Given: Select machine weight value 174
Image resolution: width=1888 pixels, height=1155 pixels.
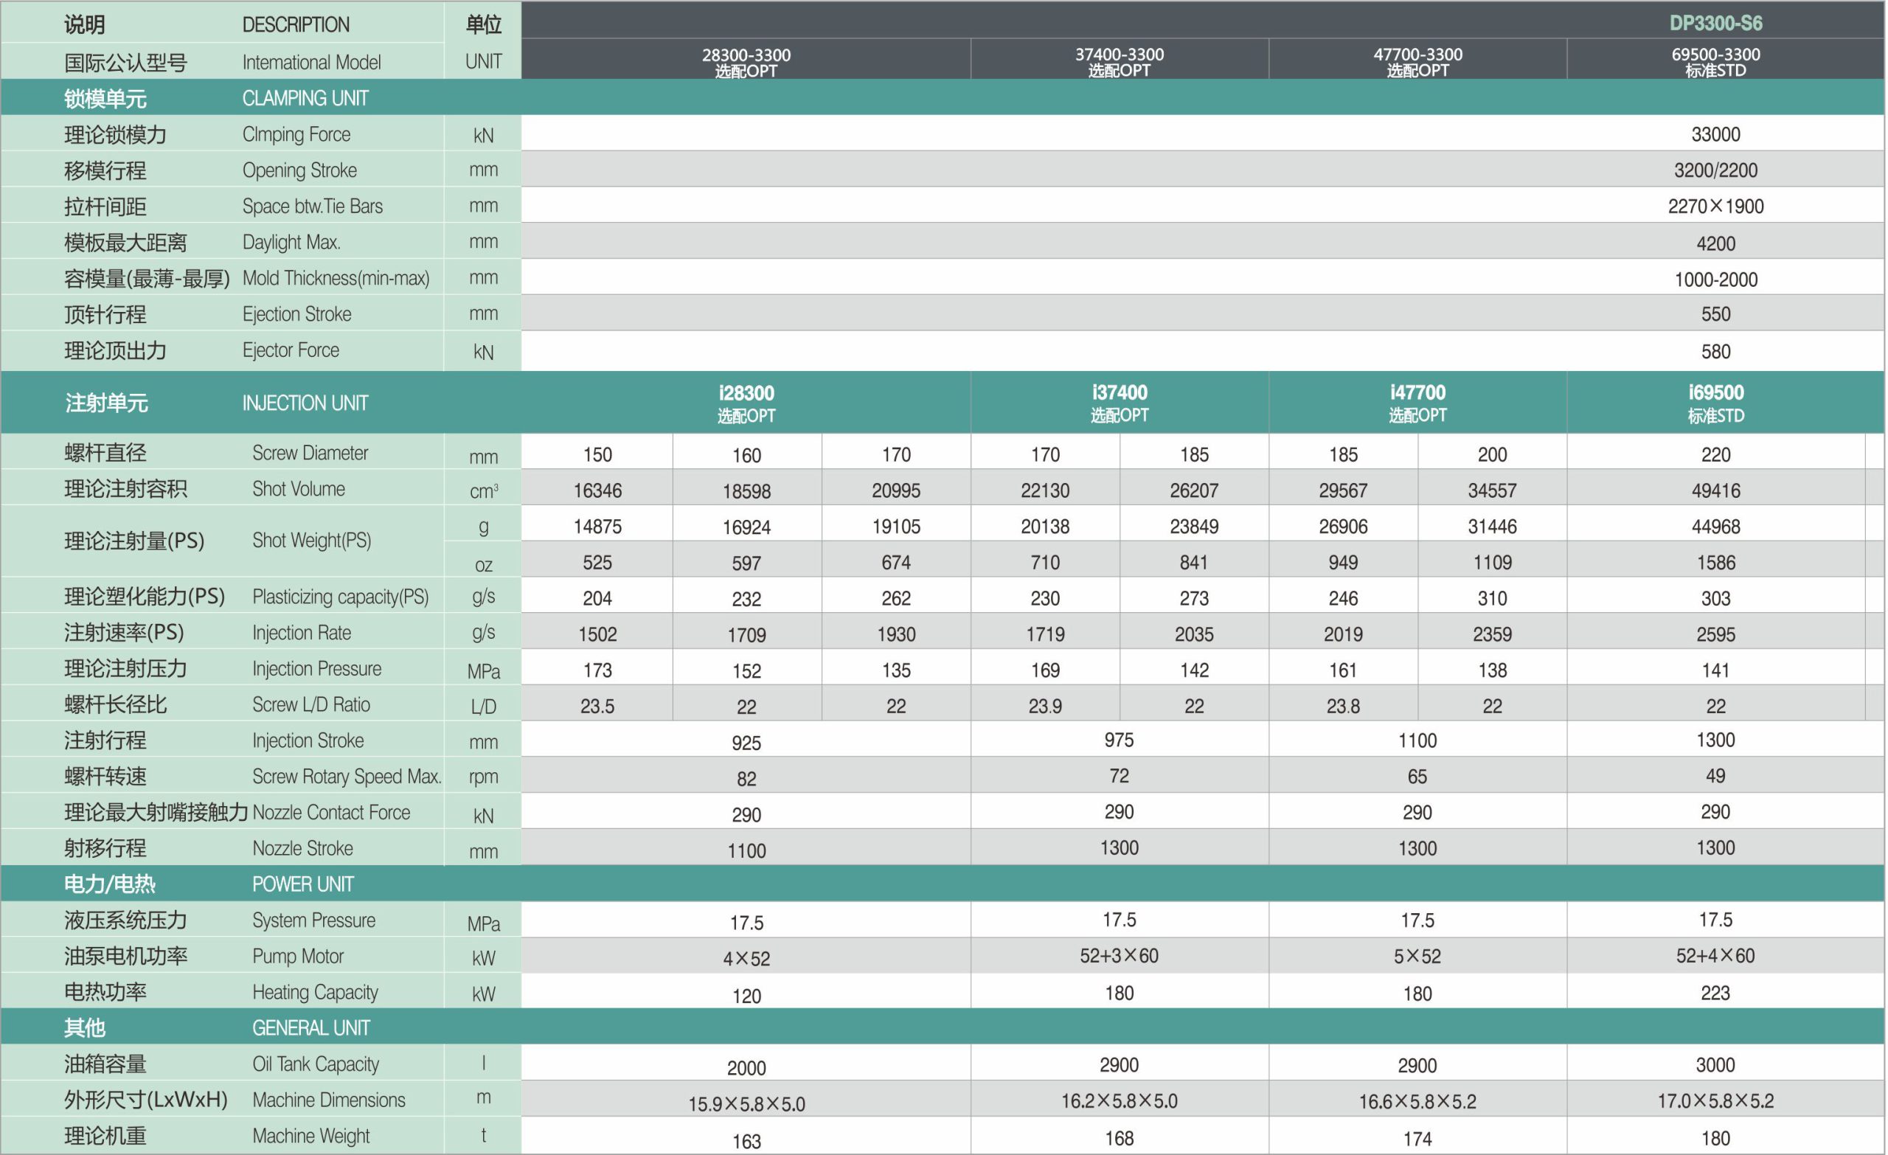Looking at the screenshot, I should click(x=1417, y=1139).
